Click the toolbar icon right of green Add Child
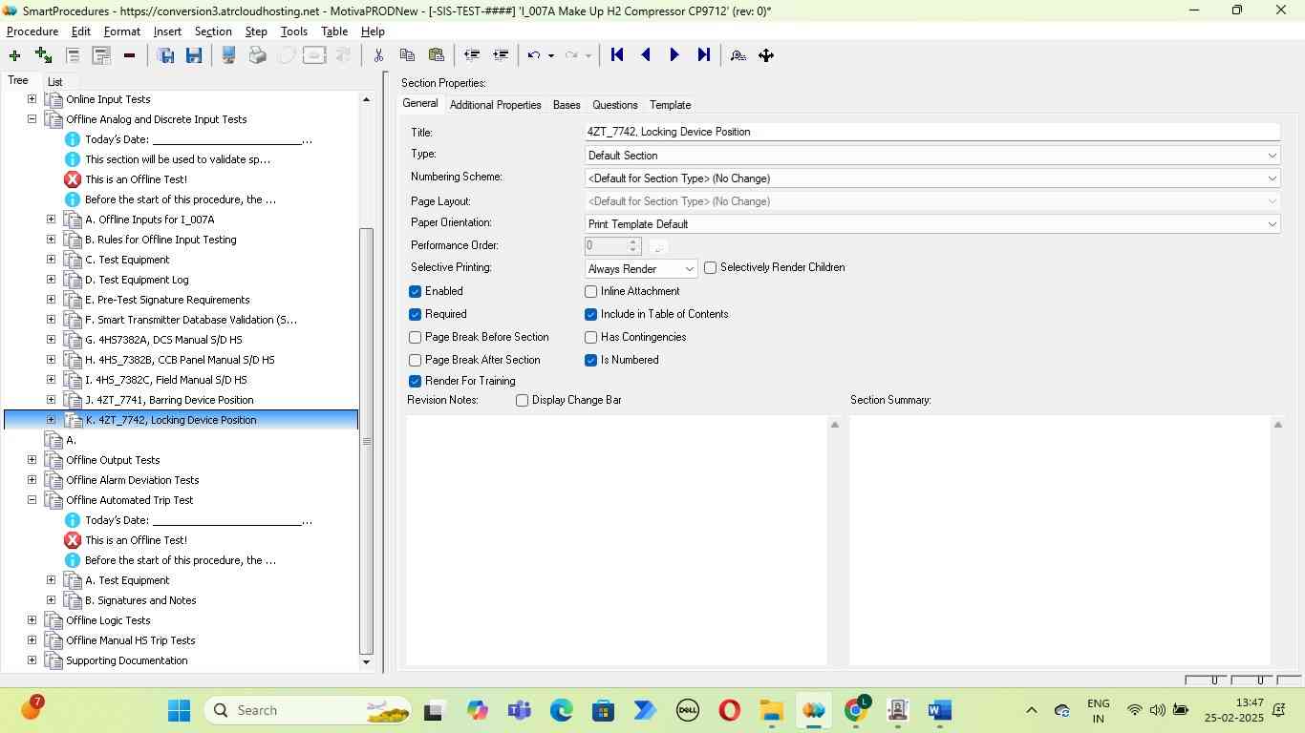Viewport: 1305px width, 733px height. tap(73, 55)
